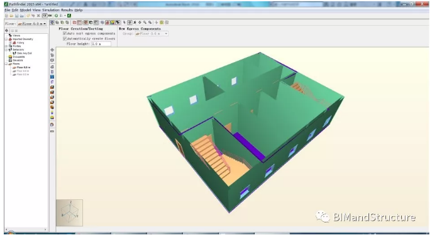Choose the selection arrow tool
The image size is (435, 240).
point(124,23)
